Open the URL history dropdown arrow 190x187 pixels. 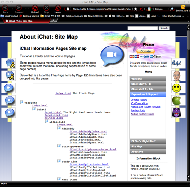pos(141,9)
